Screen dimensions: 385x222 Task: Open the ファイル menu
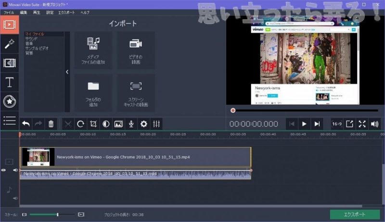(x=9, y=12)
